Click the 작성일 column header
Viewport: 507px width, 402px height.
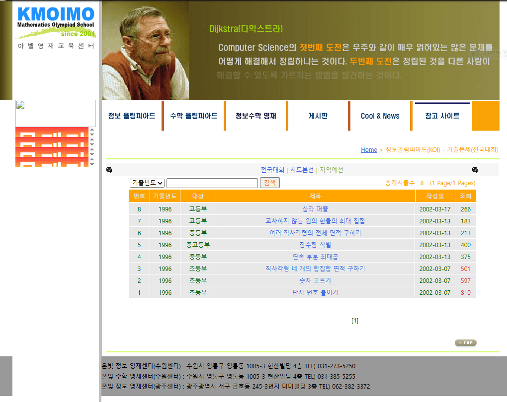[x=435, y=196]
